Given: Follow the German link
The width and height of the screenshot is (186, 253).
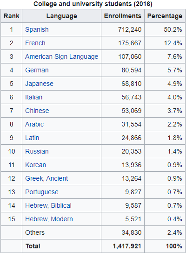Looking at the screenshot, I should click(37, 70).
